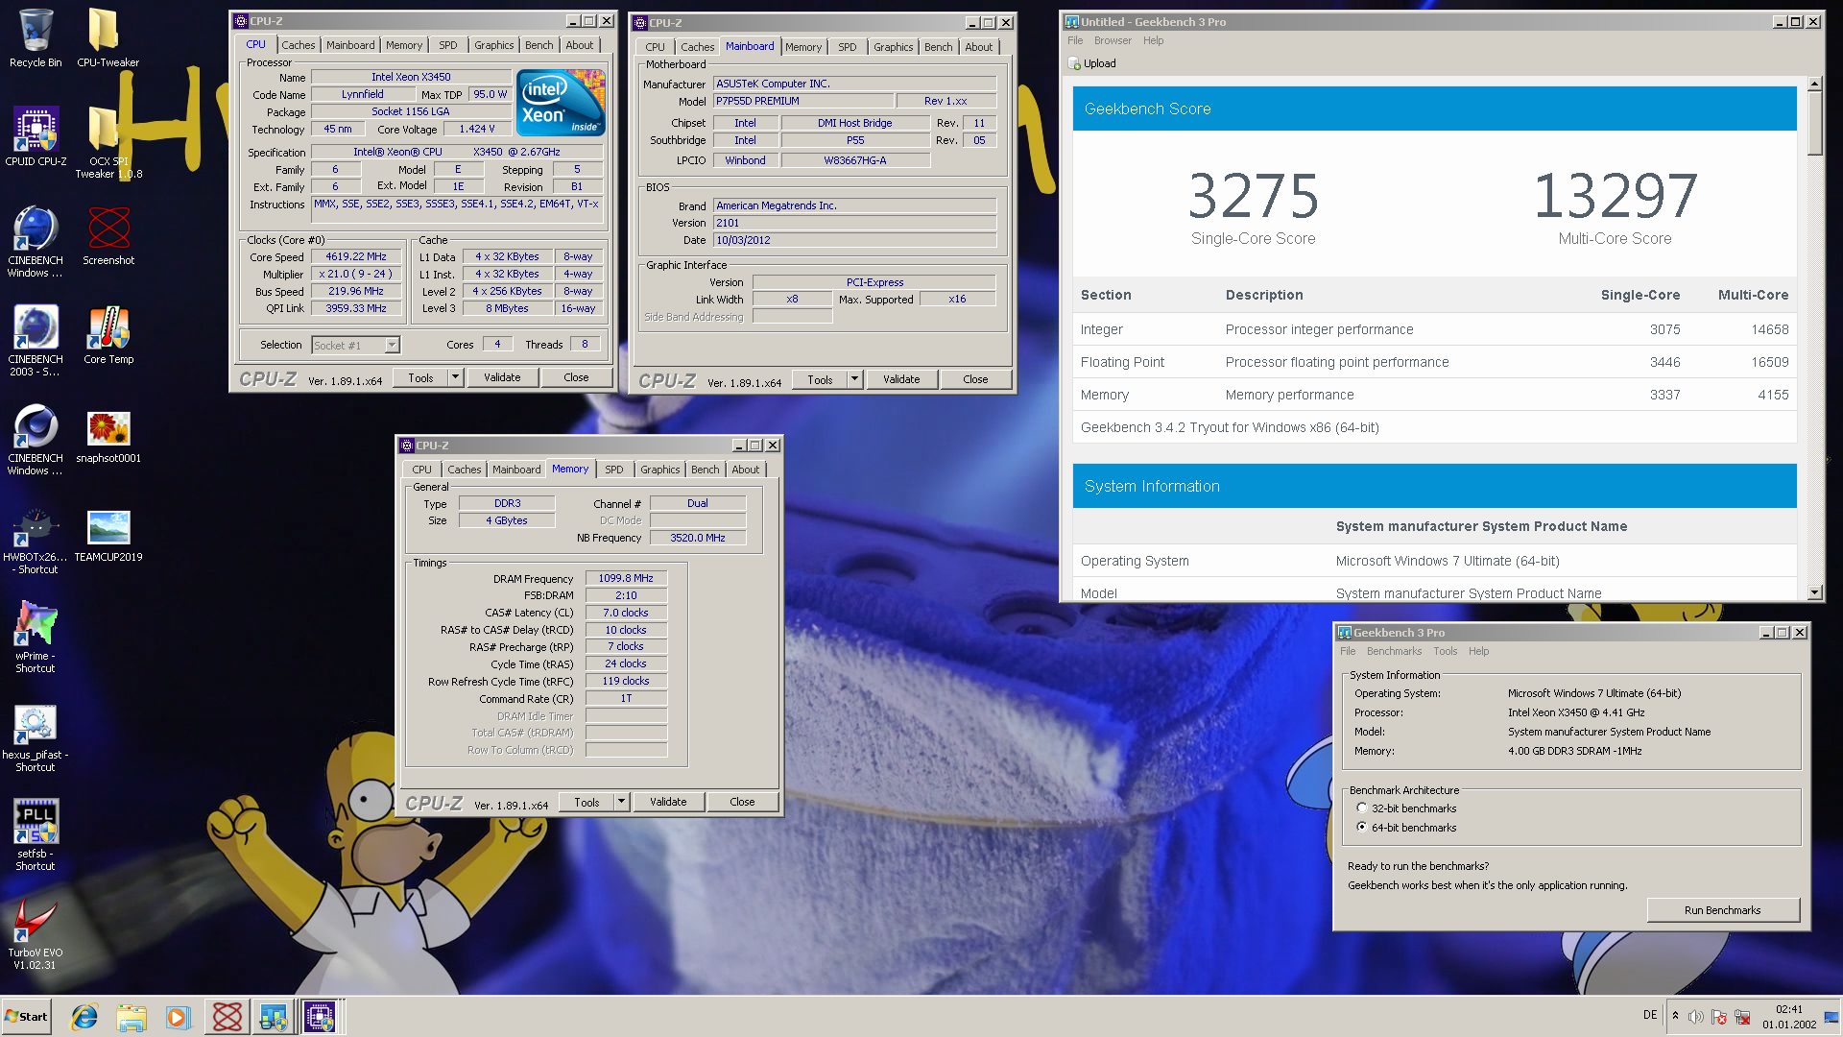Click Geekbench results vertical scrollbar thumb
Viewport: 1843px width, 1037px height.
click(1814, 123)
